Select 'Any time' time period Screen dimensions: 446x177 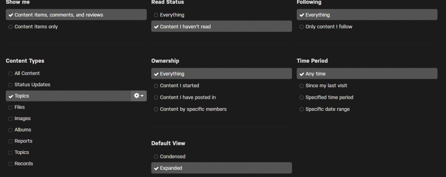(367, 74)
